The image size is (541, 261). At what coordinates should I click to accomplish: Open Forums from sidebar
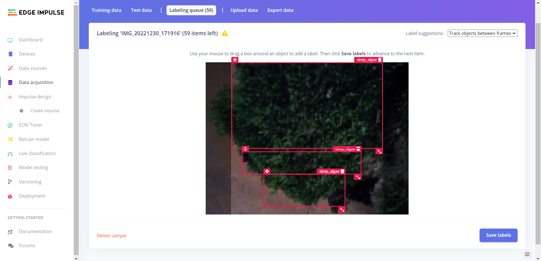coord(27,245)
